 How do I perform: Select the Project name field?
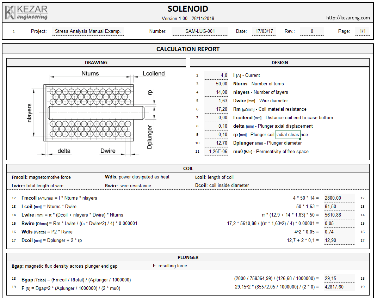[88, 31]
